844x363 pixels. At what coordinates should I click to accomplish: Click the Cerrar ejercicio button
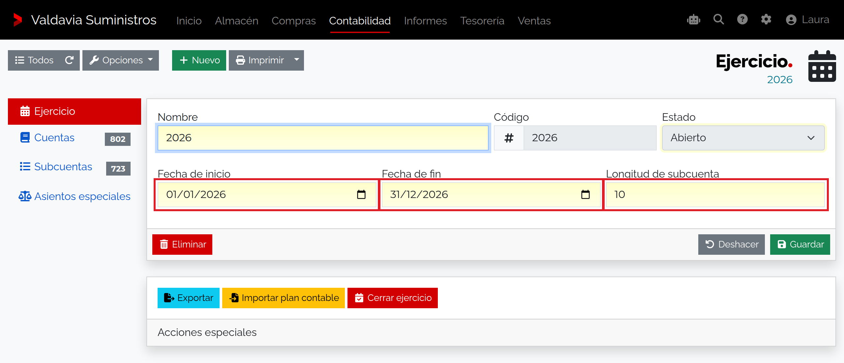point(393,298)
